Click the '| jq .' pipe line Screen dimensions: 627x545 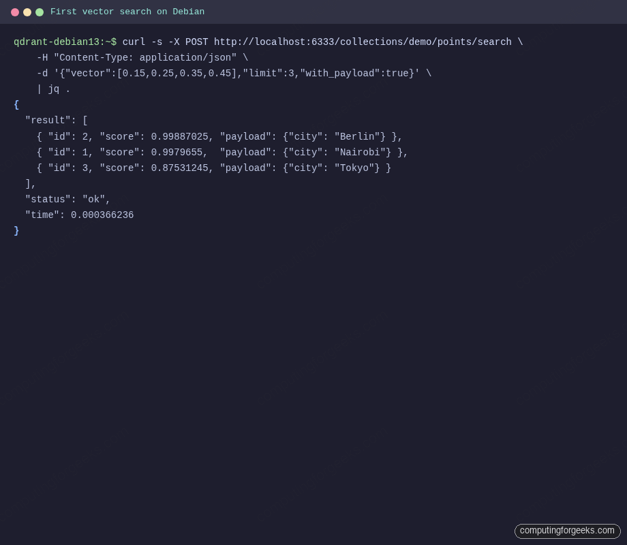(x=54, y=89)
